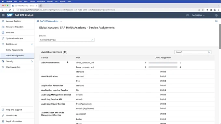Open the SAP HANA user dropdown
Screen dimensions: 221x124
click(x=198, y=15)
